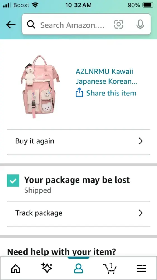The image size is (157, 280).
Task: Select the profile account tab
Action: pyautogui.click(x=78, y=269)
